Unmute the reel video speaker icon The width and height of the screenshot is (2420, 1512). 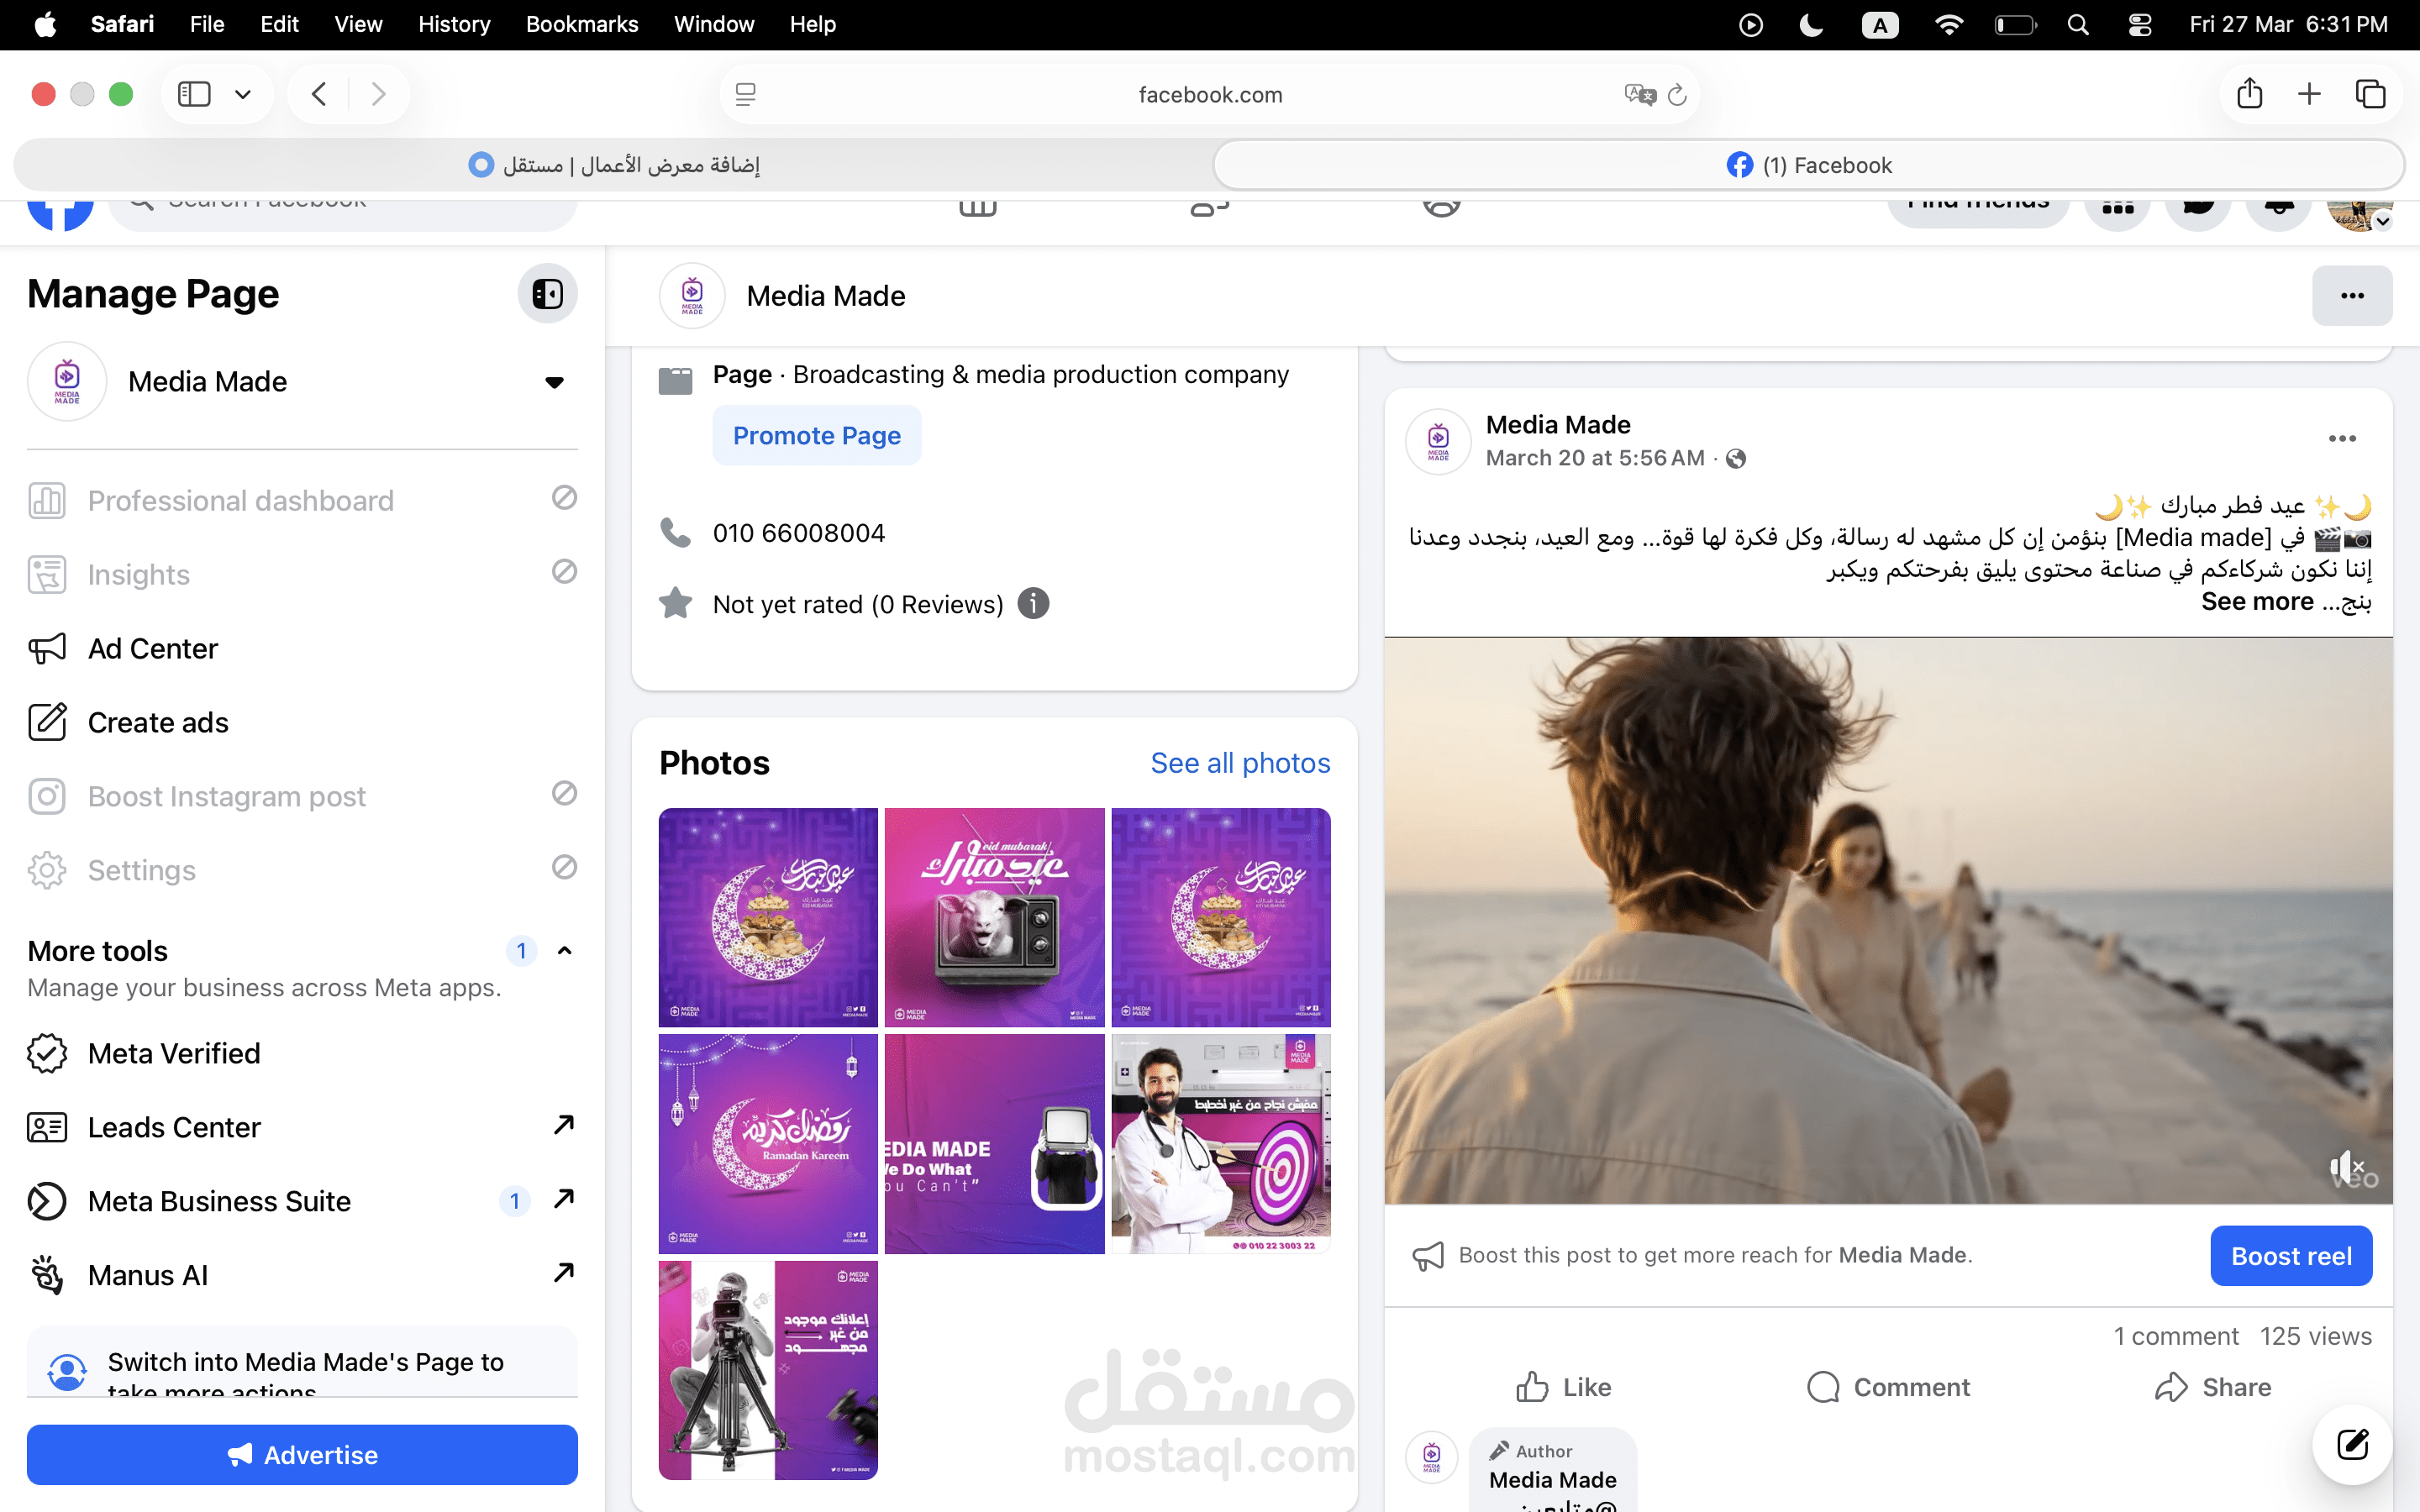(2345, 1166)
